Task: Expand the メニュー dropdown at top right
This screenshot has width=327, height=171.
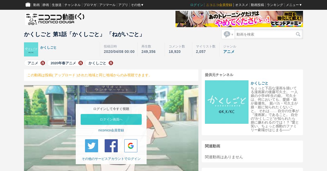Action: (x=294, y=5)
